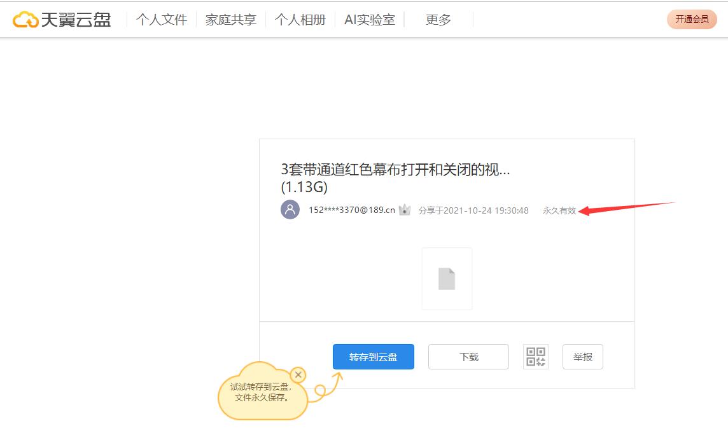Open the QR code for this share
Viewport: 728px width, 440px height.
pyautogui.click(x=535, y=356)
